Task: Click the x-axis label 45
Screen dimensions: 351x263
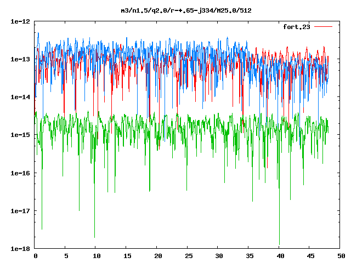Action: point(311,256)
